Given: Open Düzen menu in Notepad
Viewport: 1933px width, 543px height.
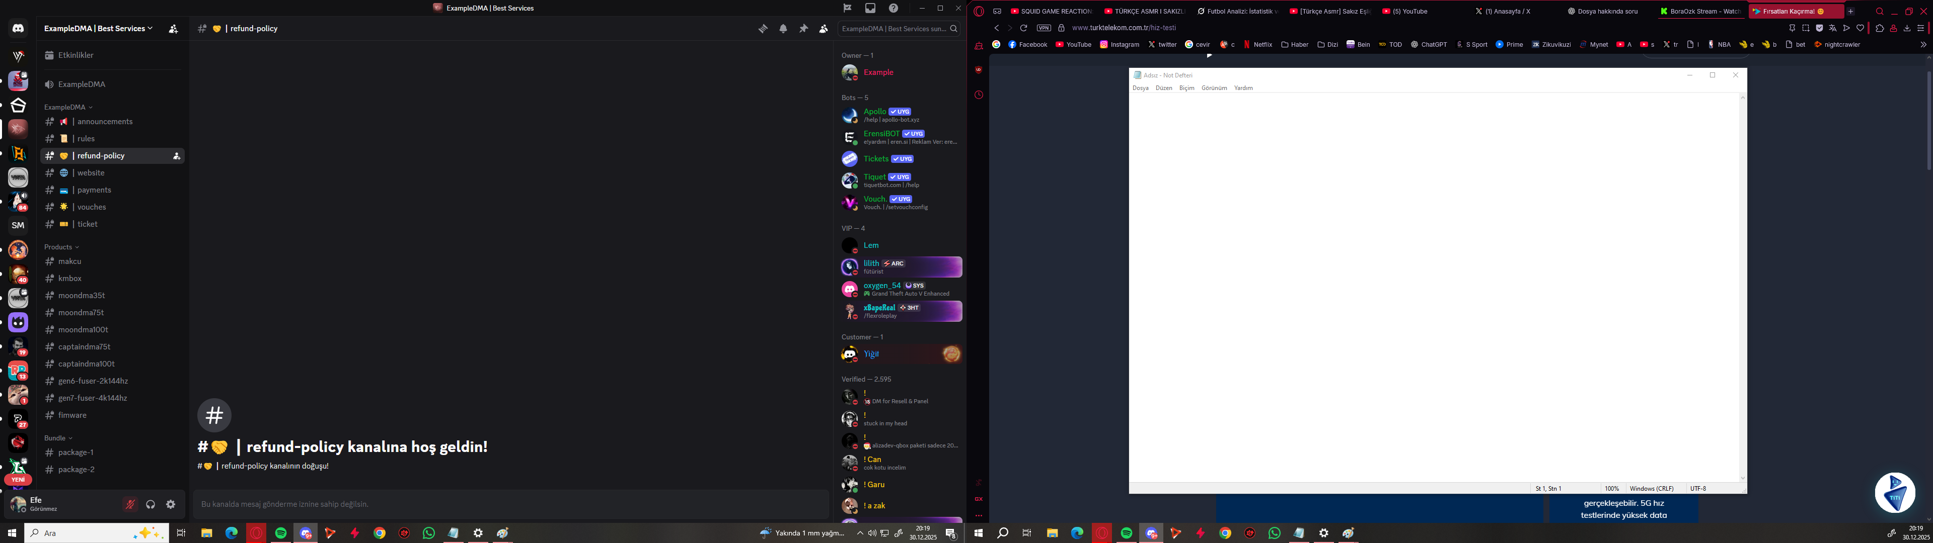Looking at the screenshot, I should (1164, 88).
